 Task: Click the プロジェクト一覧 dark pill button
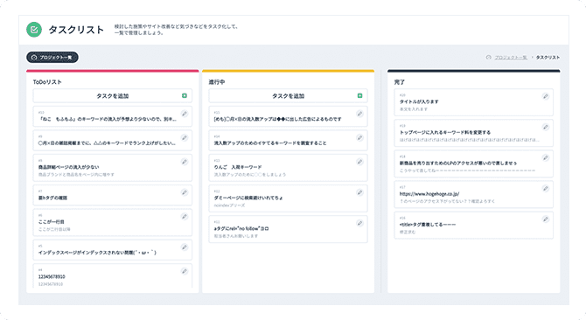point(52,58)
